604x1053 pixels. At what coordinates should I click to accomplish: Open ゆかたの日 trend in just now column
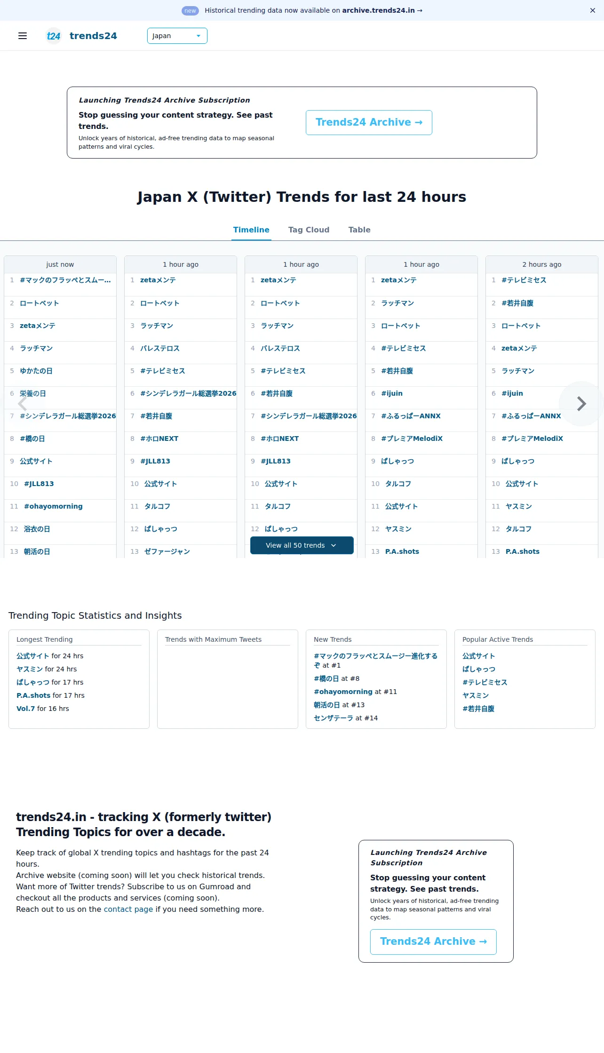[36, 371]
